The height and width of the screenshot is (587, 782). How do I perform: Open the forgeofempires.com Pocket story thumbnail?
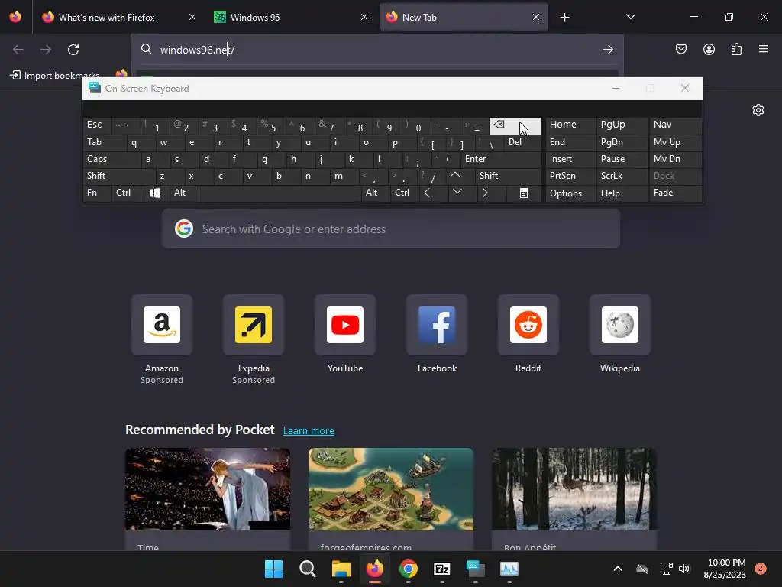point(390,488)
